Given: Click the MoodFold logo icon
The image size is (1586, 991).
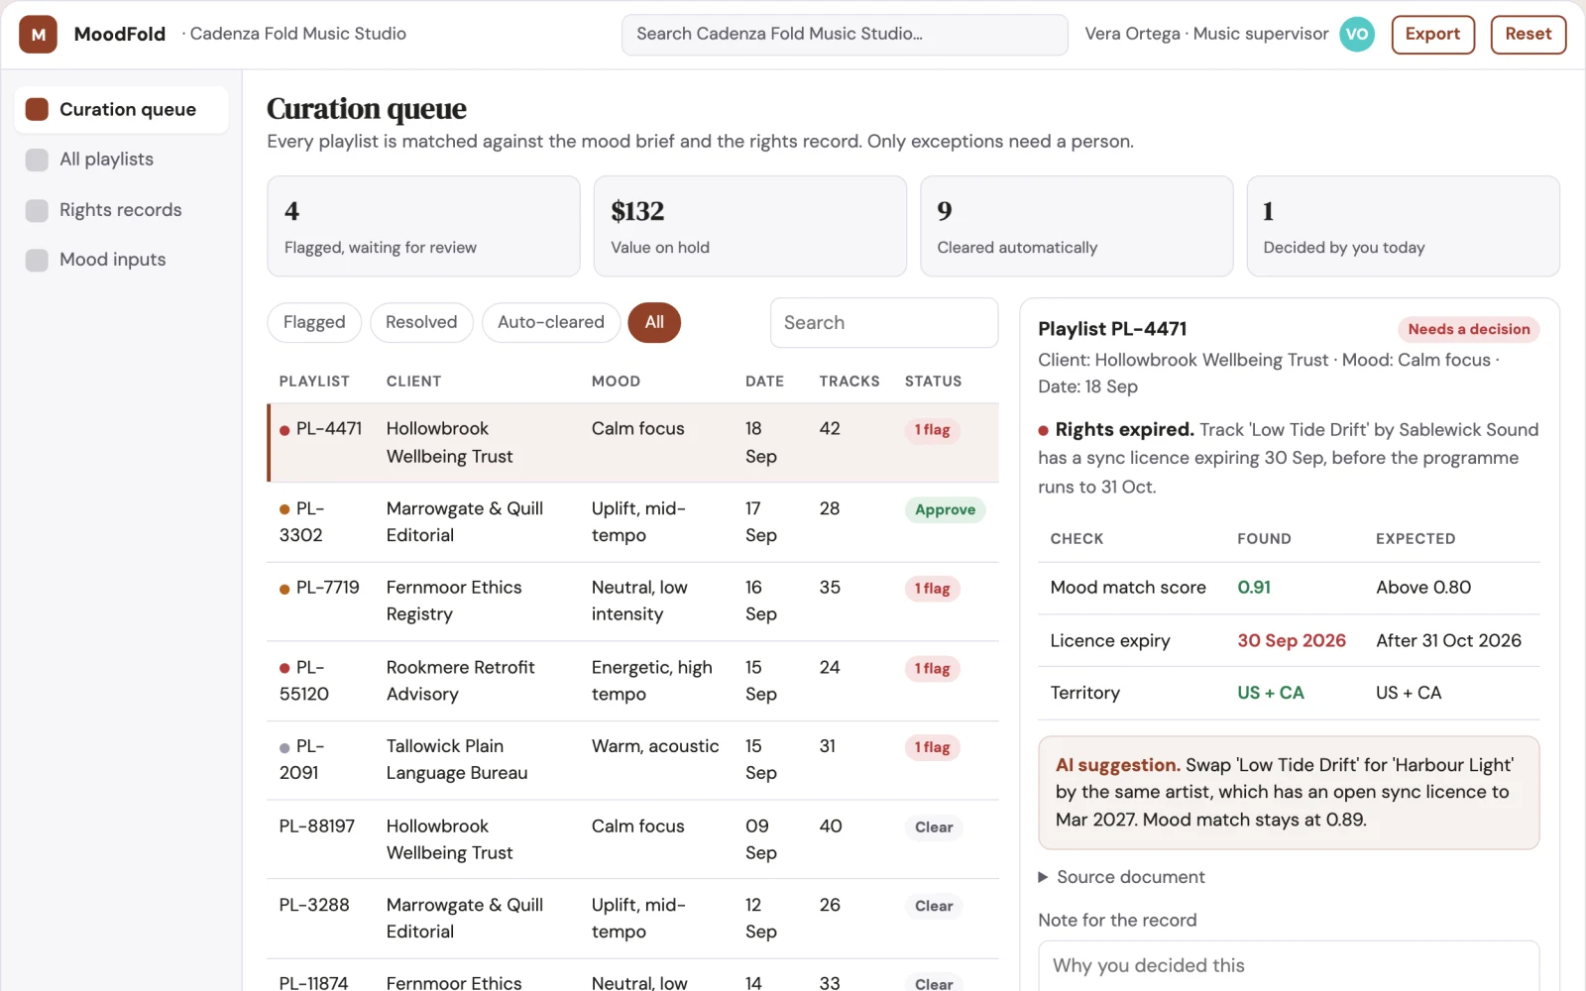Looking at the screenshot, I should (x=38, y=35).
